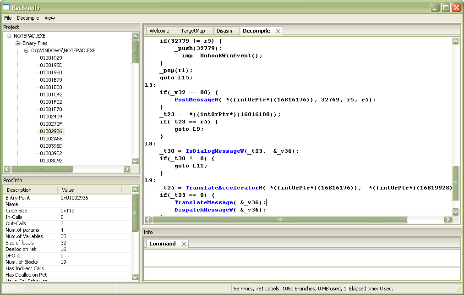The width and height of the screenshot is (464, 295).
Task: Click the L9: label in code
Action: point(150,181)
